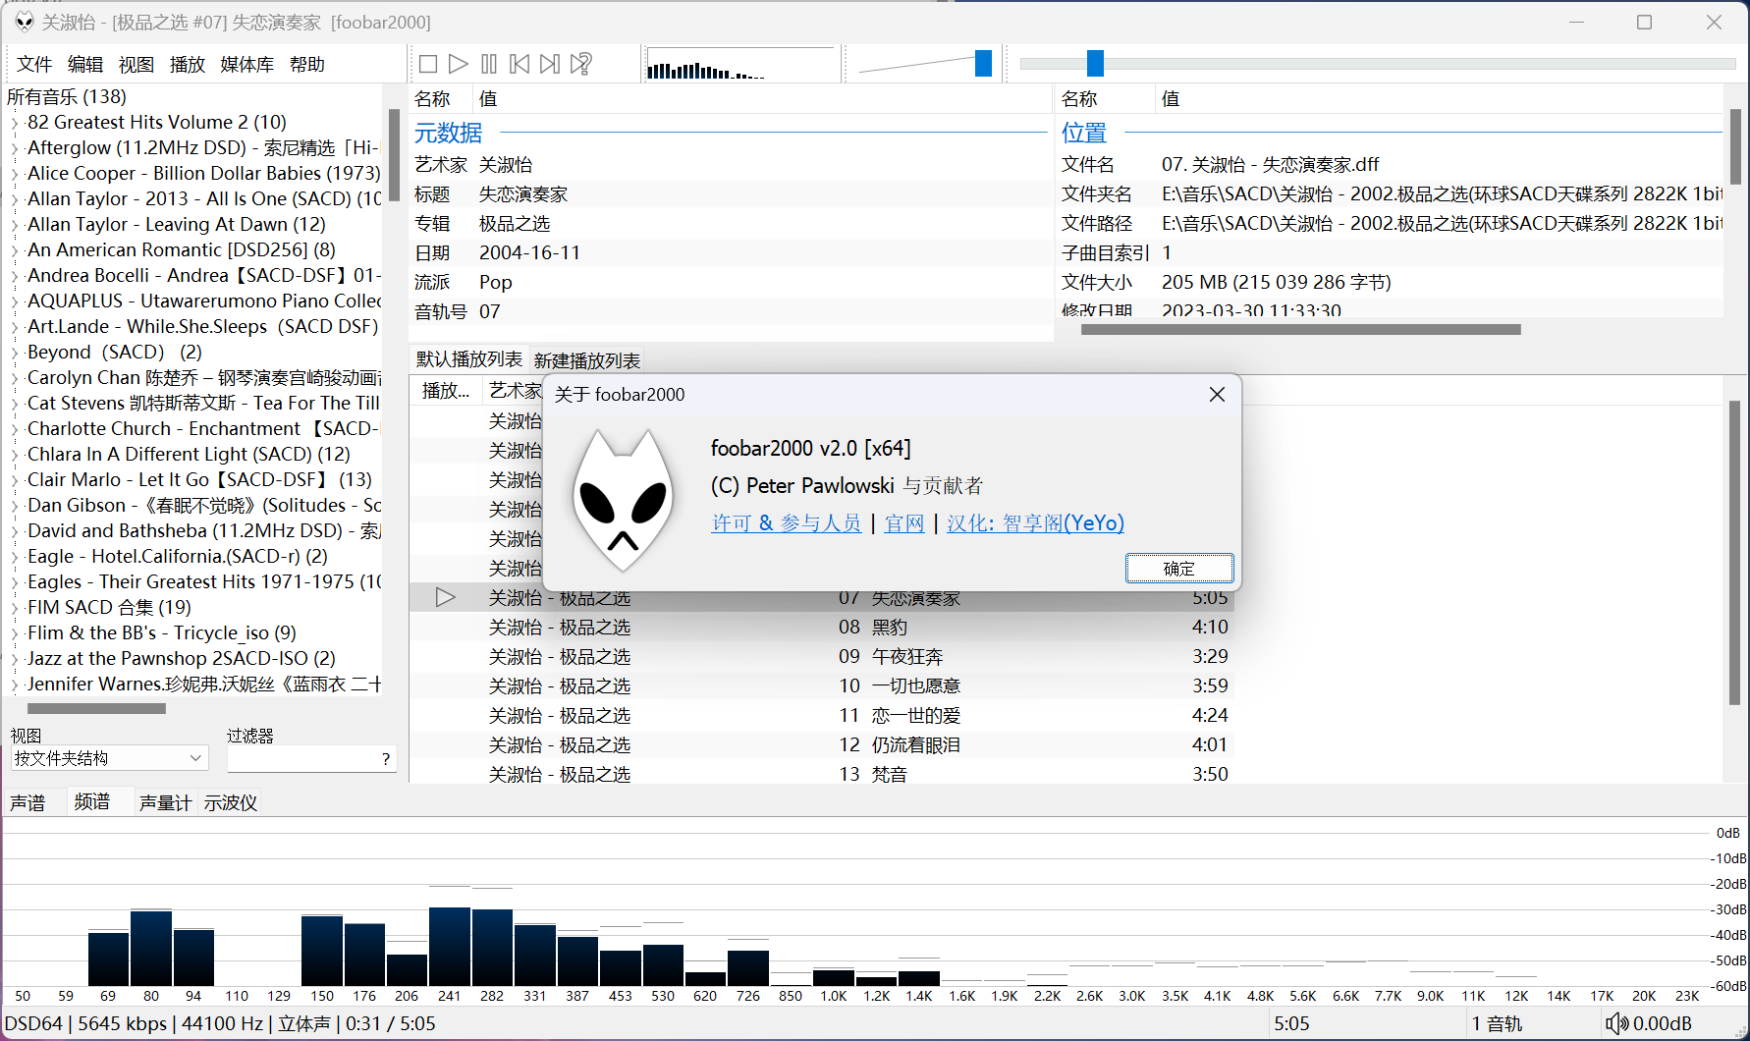Viewport: 1750px width, 1041px height.
Task: Click the speaker icon in the status bar
Action: tap(1616, 1023)
